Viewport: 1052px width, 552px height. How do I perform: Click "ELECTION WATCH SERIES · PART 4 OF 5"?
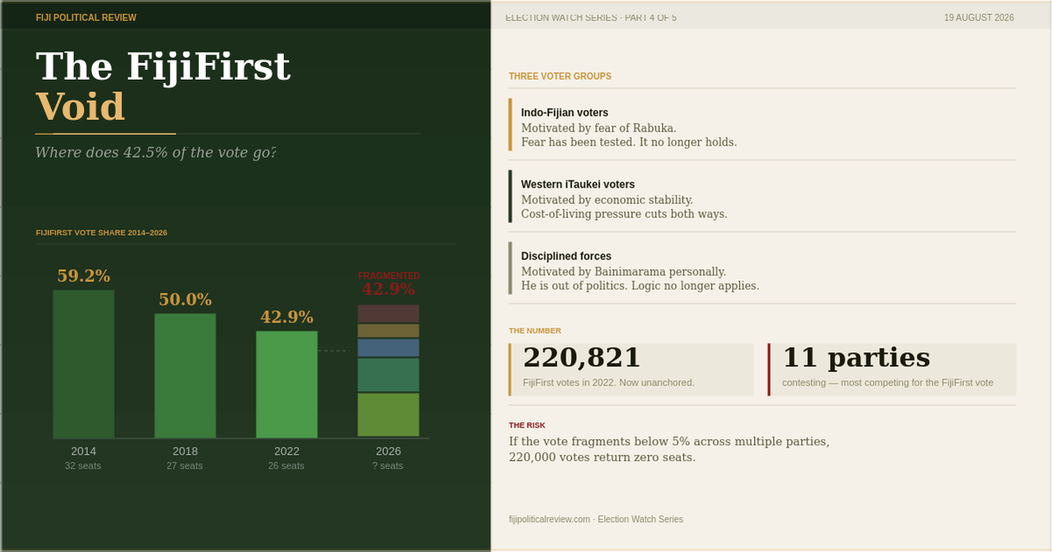pos(591,18)
